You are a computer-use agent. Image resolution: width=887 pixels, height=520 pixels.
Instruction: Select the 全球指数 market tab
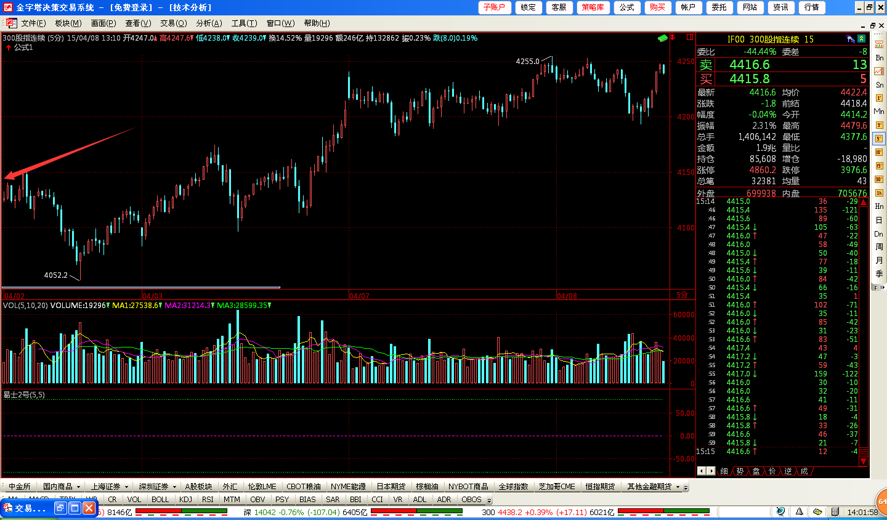[513, 487]
